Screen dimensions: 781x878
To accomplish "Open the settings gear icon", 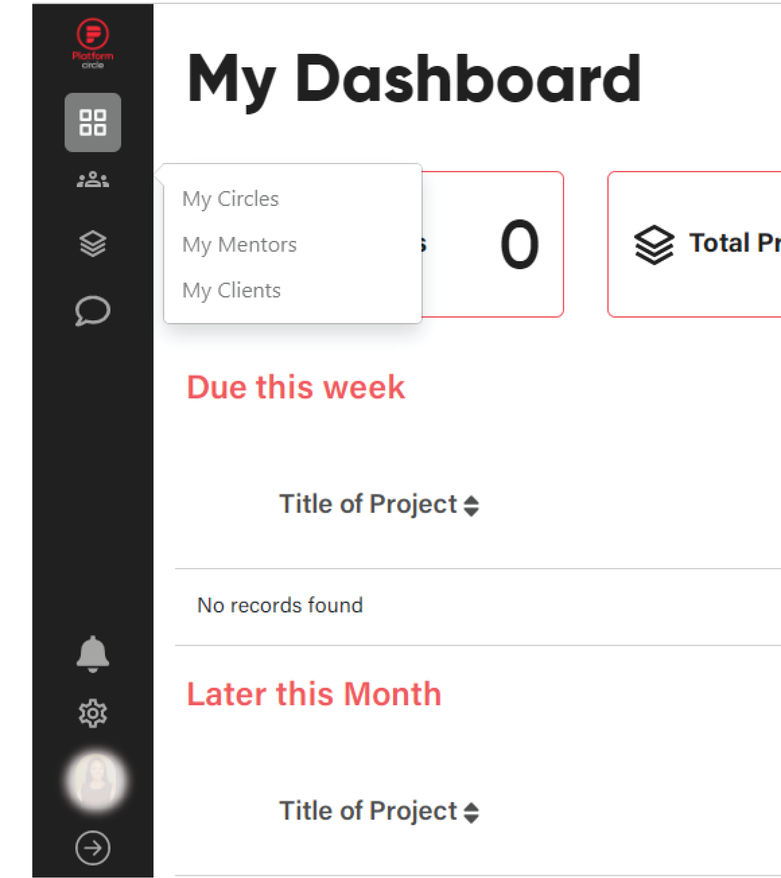I will (93, 713).
